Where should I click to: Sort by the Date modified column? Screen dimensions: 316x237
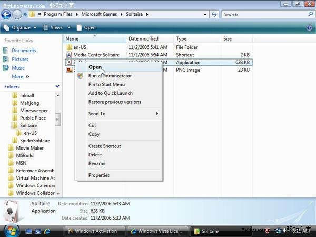pos(150,38)
